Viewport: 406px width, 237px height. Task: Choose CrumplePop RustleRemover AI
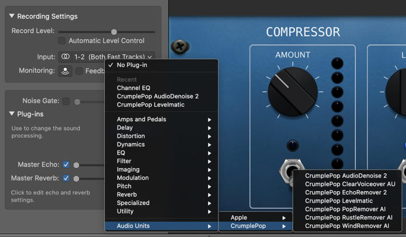click(347, 218)
